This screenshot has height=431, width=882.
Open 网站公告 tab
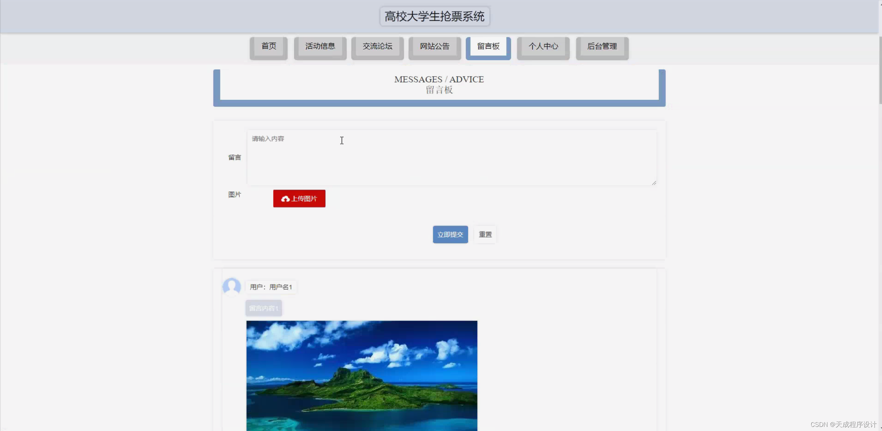pos(434,47)
